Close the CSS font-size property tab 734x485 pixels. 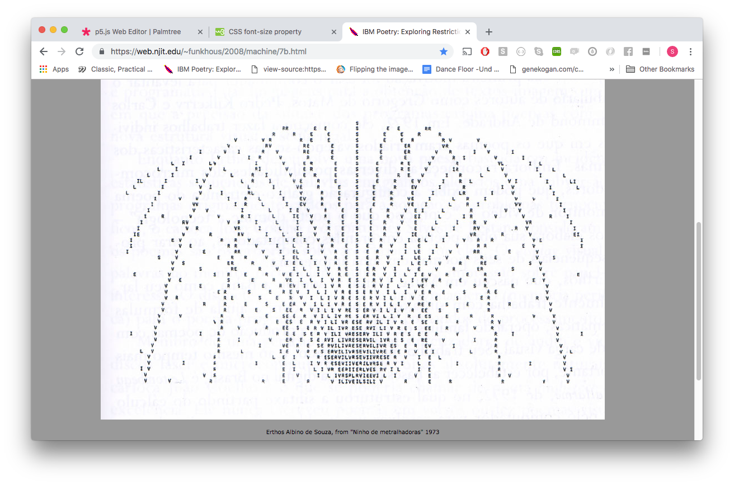coord(334,32)
